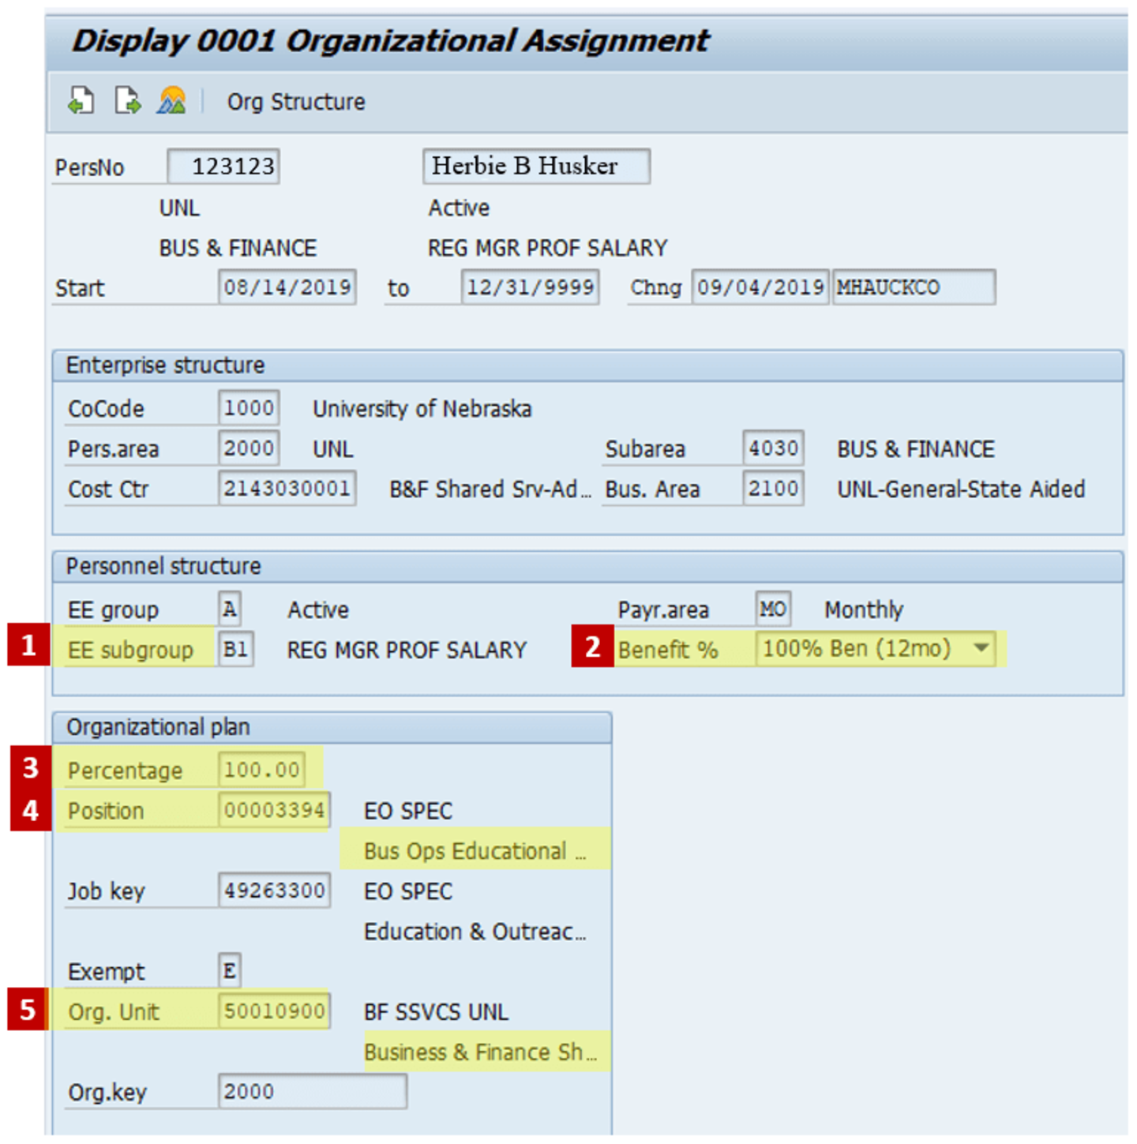This screenshot has width=1137, height=1144.
Task: Click the PersNo field containing 123123
Action: pos(223,166)
